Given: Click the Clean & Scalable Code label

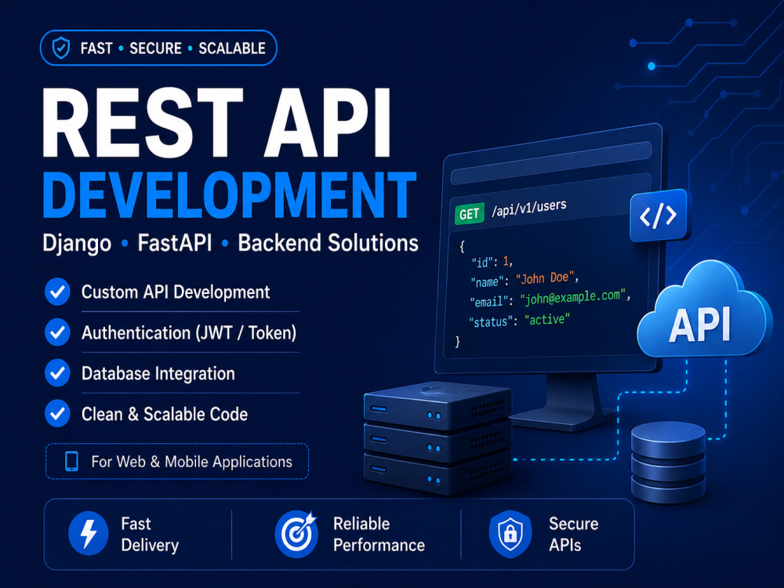Looking at the screenshot, I should click(x=165, y=414).
